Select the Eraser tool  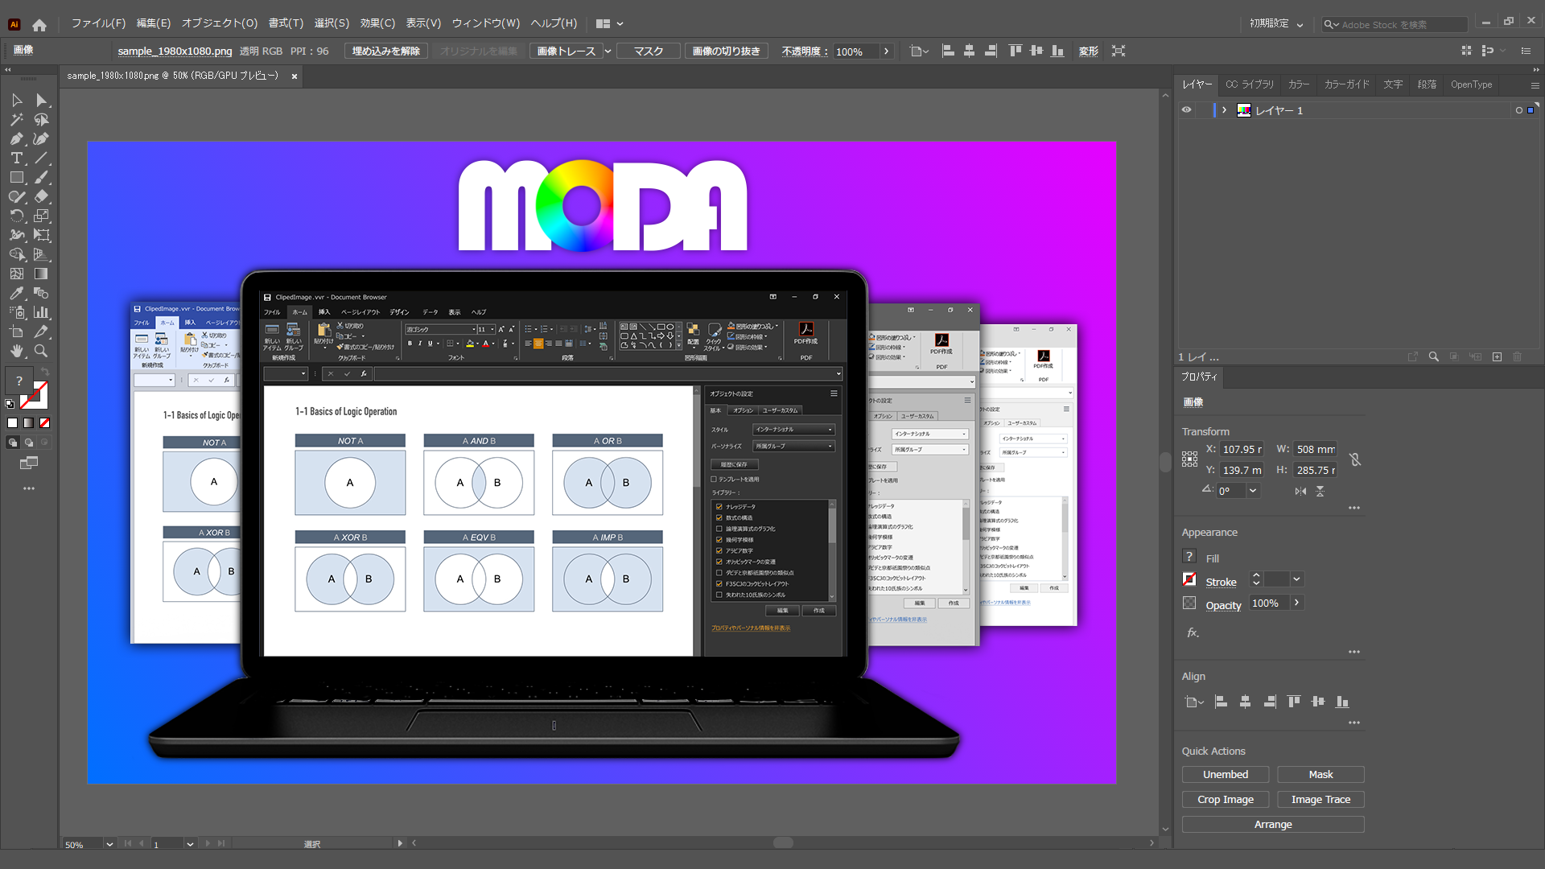click(x=42, y=197)
